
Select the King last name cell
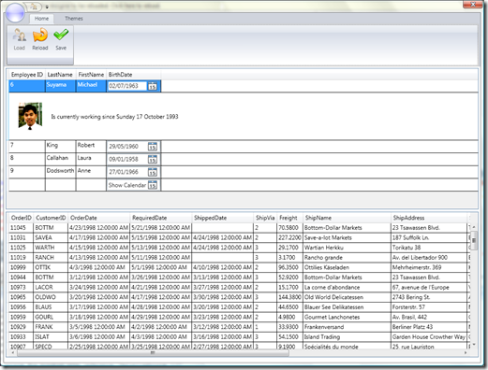click(61, 147)
